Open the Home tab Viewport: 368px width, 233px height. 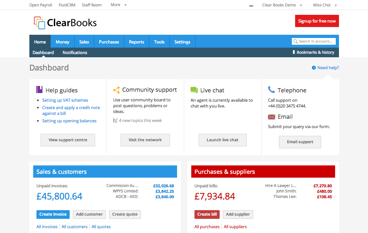(40, 42)
